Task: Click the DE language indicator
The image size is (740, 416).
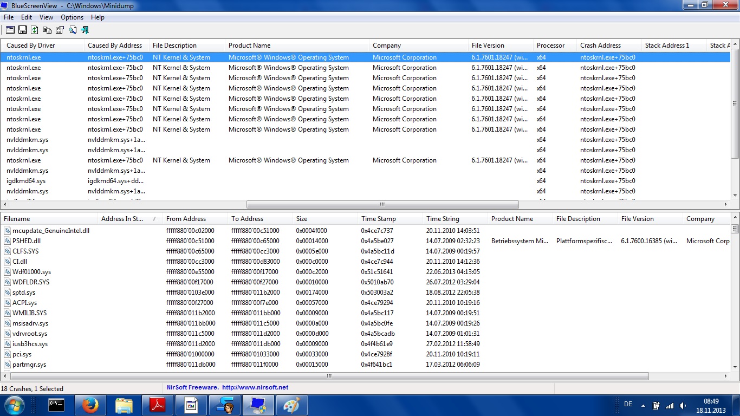Action: pos(628,404)
